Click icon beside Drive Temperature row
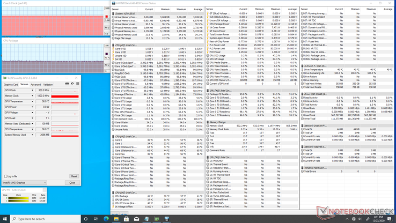 [302, 70]
